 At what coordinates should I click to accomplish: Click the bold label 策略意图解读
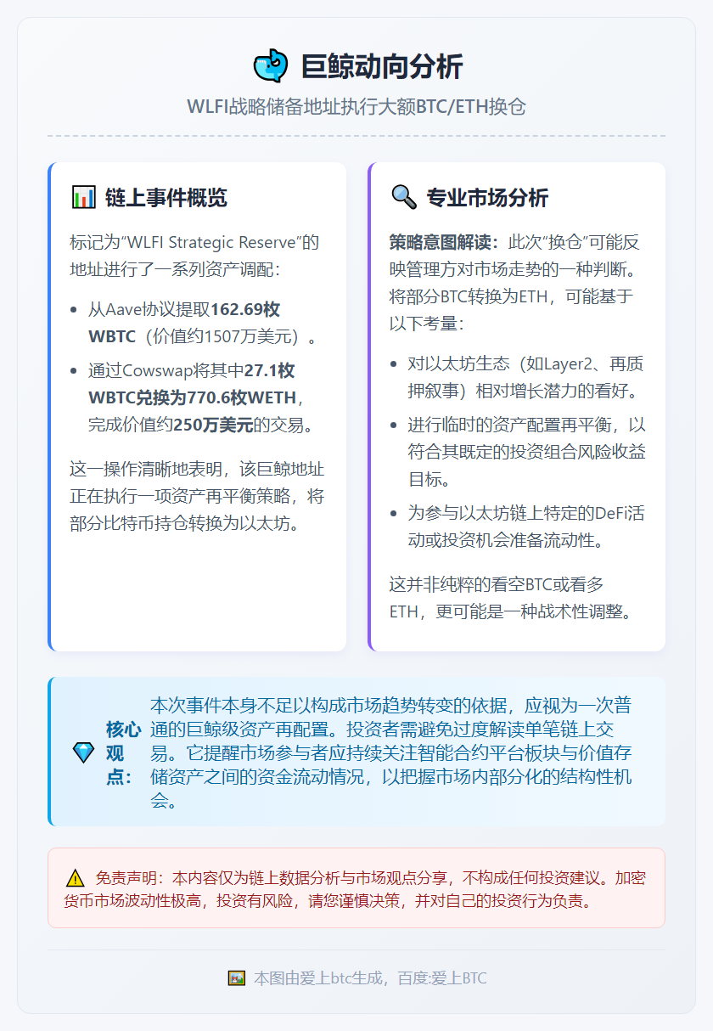tap(443, 243)
